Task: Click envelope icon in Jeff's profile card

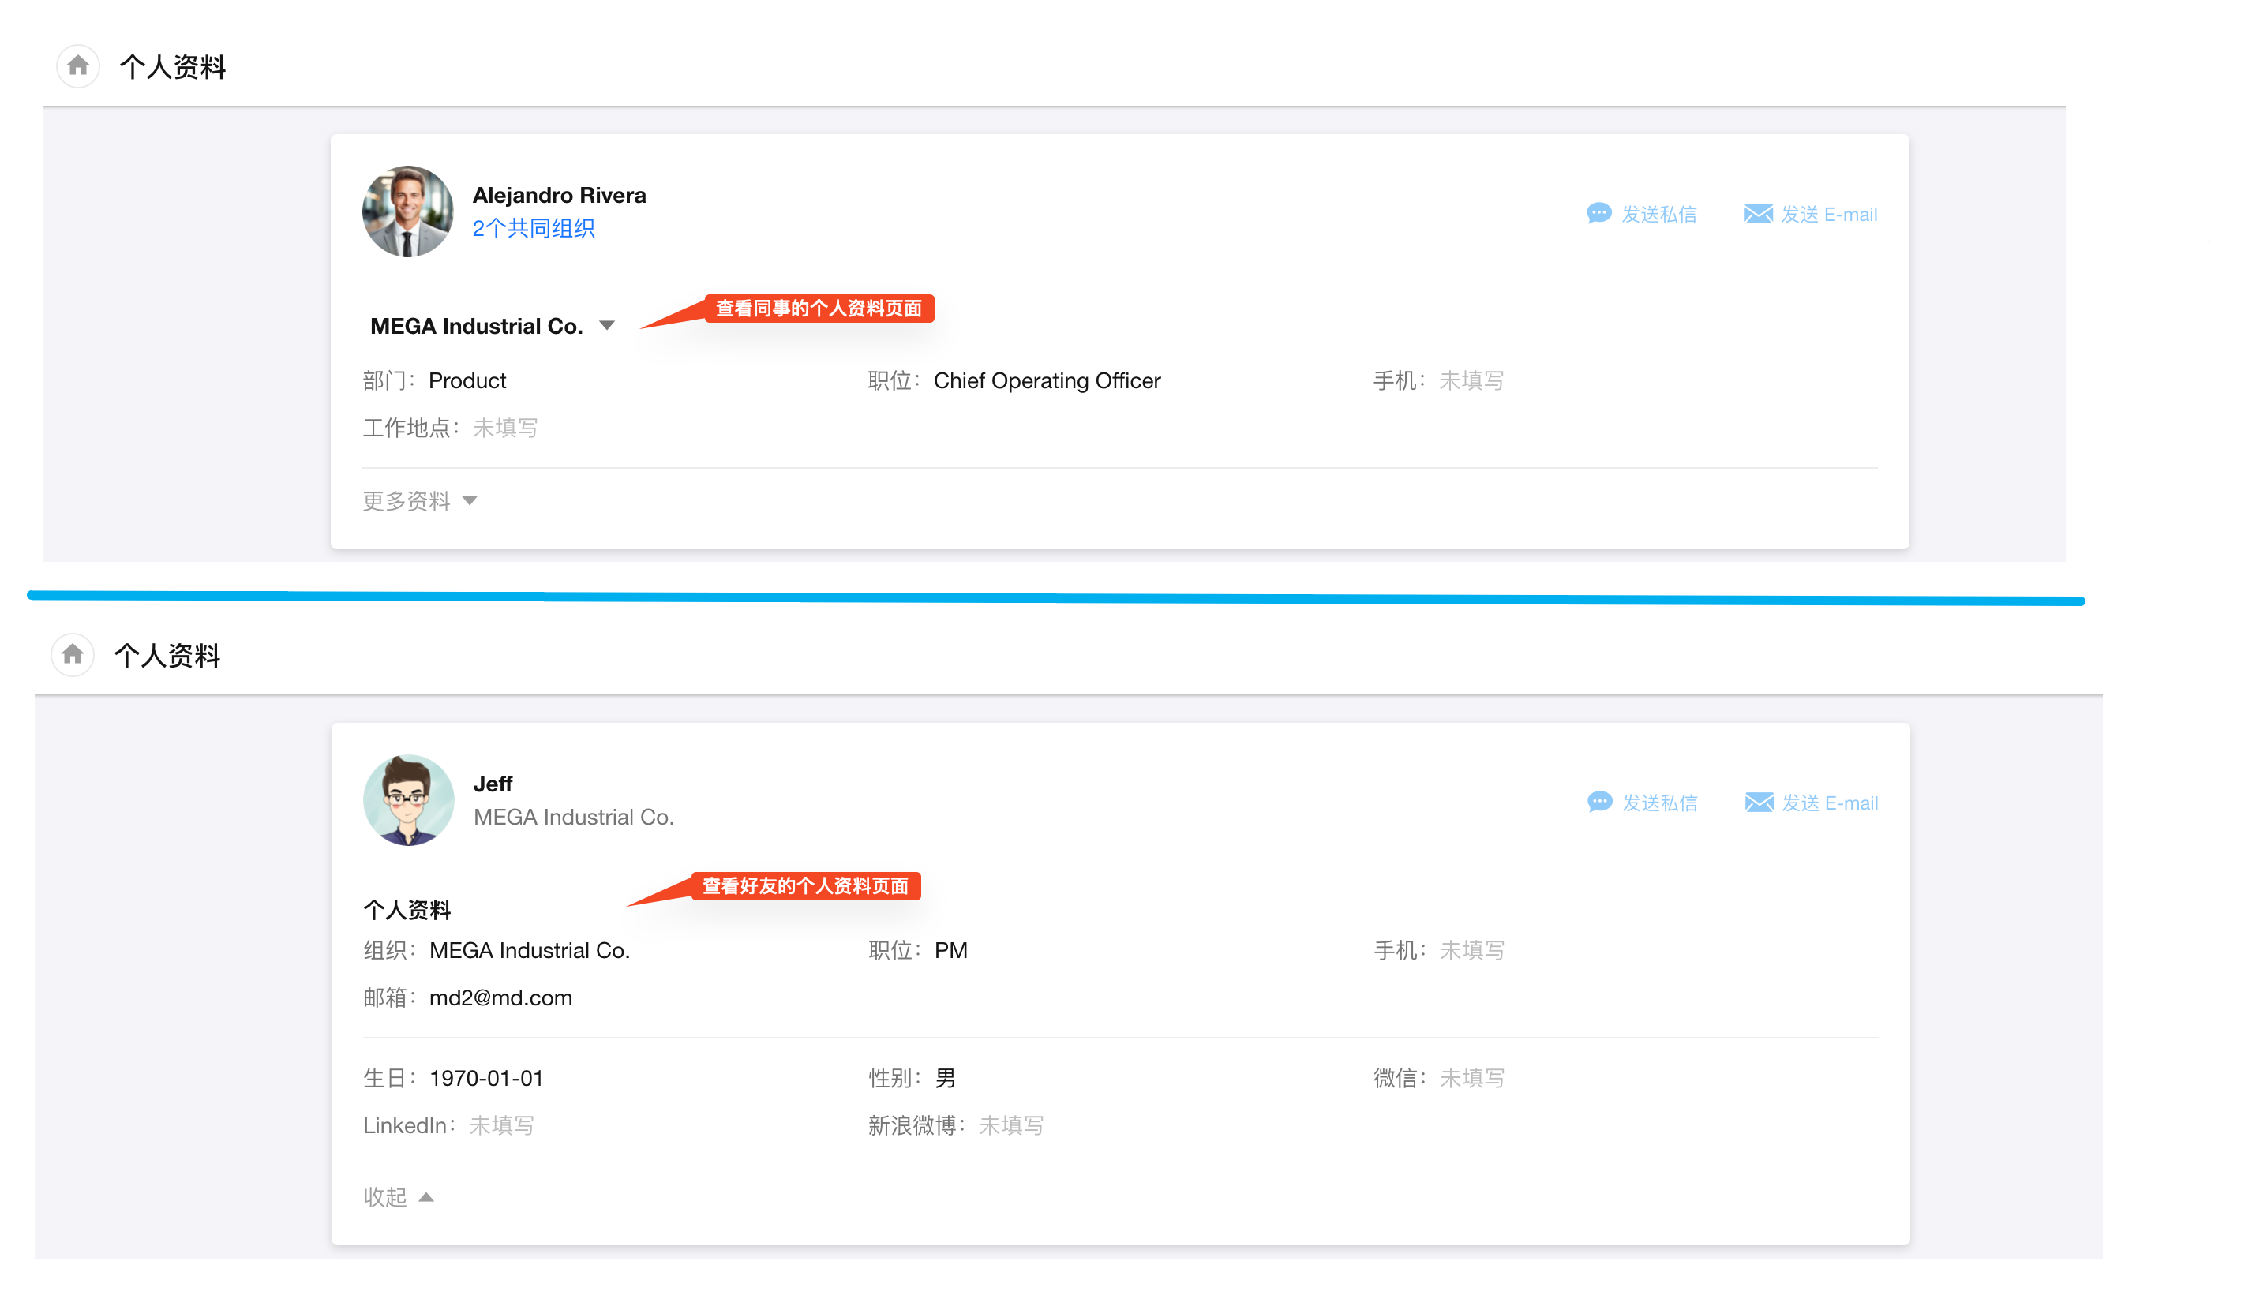Action: (1759, 803)
